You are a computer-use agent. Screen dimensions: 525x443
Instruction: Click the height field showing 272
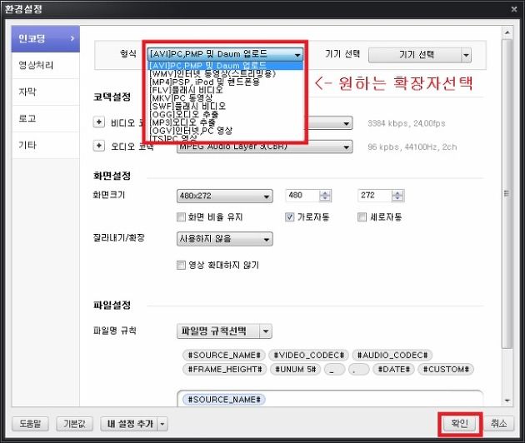point(375,196)
